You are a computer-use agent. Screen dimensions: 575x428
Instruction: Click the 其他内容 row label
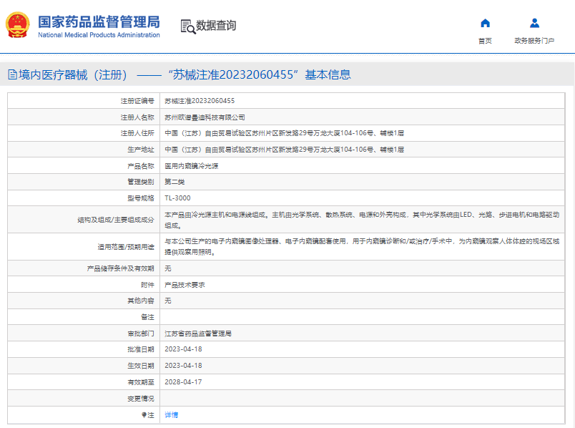141,301
